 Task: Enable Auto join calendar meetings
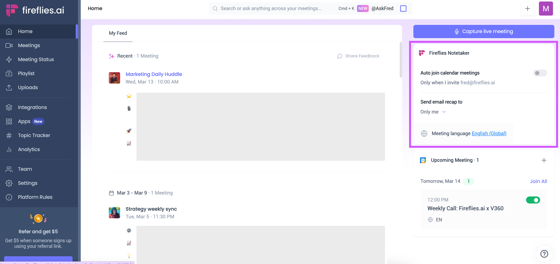coord(540,73)
